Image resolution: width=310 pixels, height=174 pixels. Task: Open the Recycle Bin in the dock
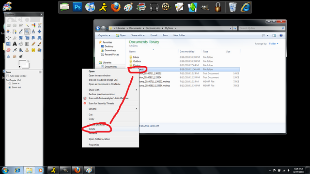tap(232, 7)
